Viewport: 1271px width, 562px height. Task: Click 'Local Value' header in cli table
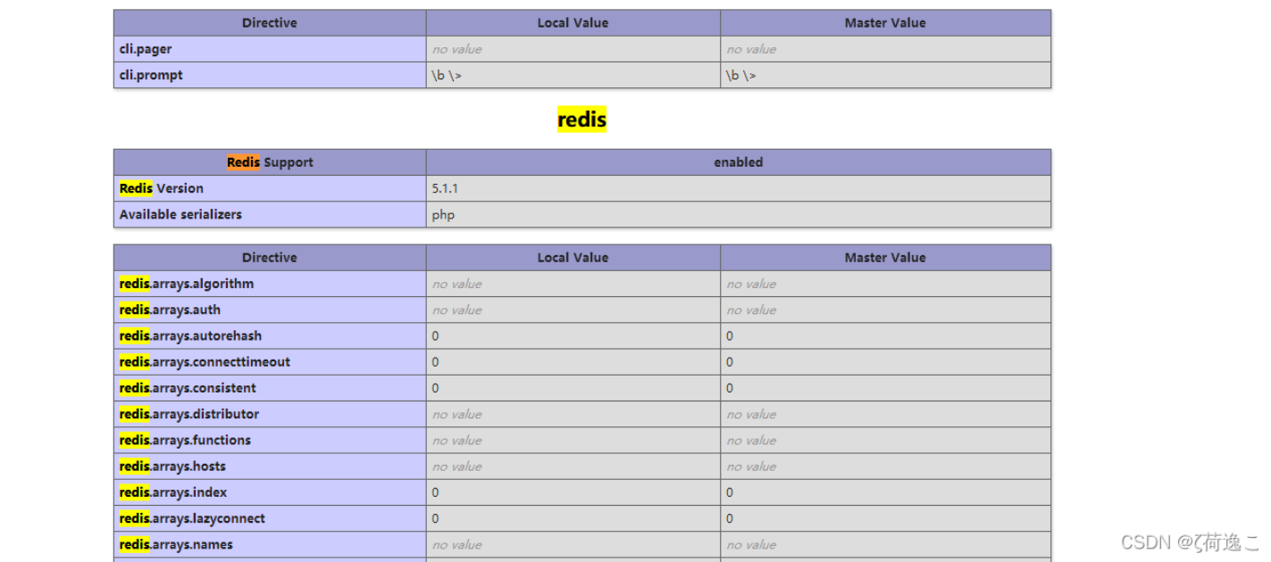tap(573, 23)
